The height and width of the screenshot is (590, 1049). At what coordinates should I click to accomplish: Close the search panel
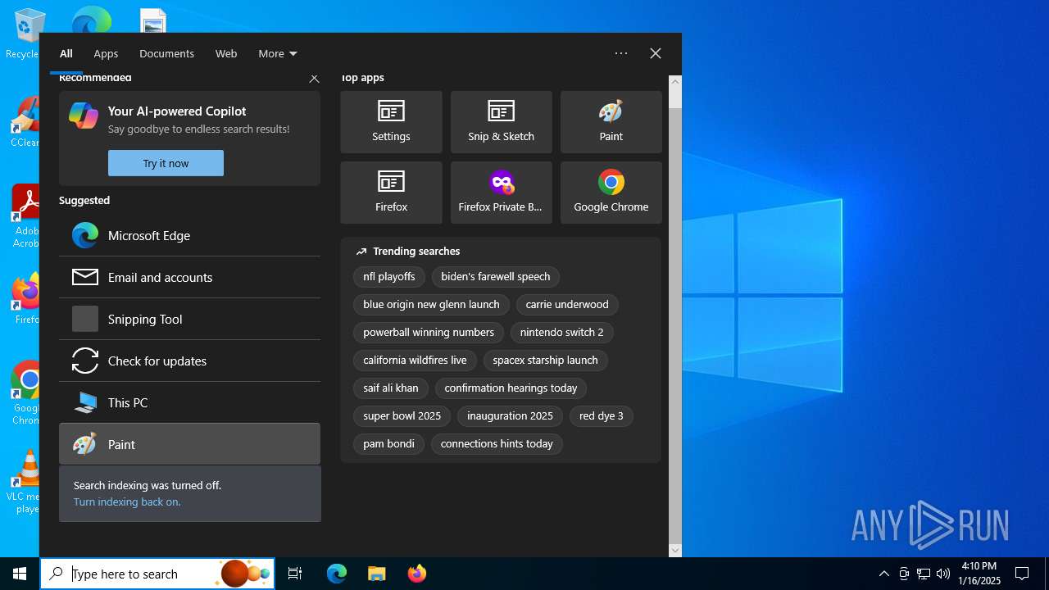click(656, 53)
